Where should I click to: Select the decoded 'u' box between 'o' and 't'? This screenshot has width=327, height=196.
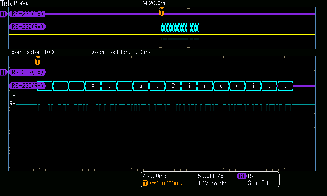(141, 86)
